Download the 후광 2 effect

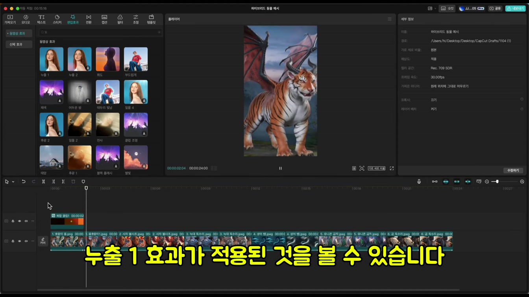coord(60,133)
